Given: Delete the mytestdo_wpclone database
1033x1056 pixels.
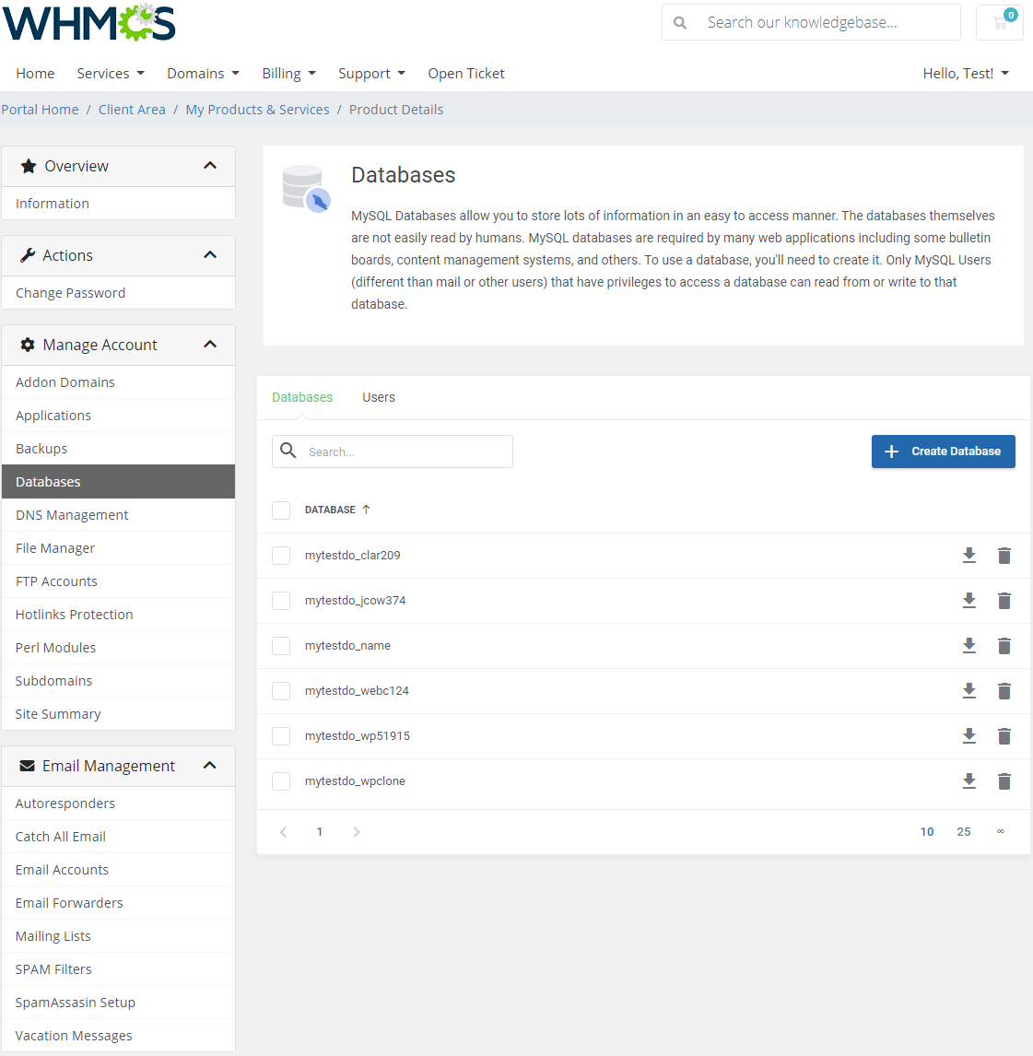Looking at the screenshot, I should pos(1004,781).
